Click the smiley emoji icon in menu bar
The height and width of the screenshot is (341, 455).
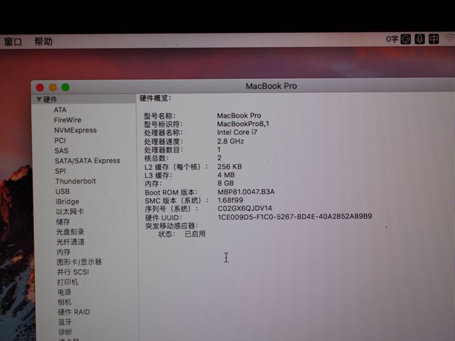click(405, 39)
